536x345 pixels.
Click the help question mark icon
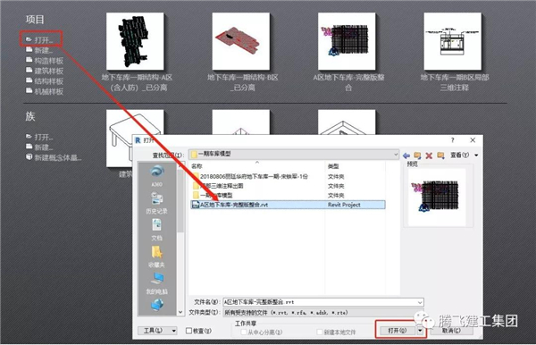[x=452, y=140]
